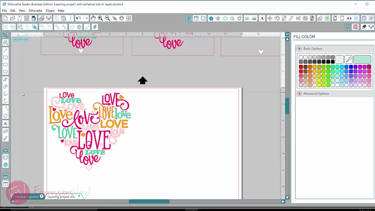The width and height of the screenshot is (375, 211).
Task: Select the Draw an Ellipse tool
Action: tap(5, 72)
